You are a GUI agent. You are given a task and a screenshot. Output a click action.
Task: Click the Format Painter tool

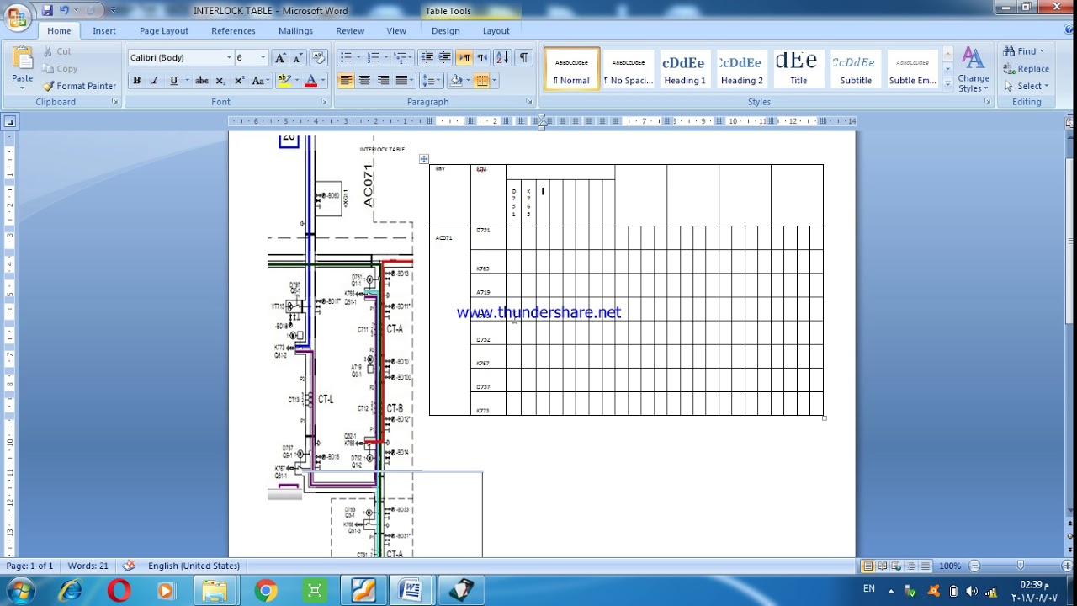pyautogui.click(x=80, y=86)
